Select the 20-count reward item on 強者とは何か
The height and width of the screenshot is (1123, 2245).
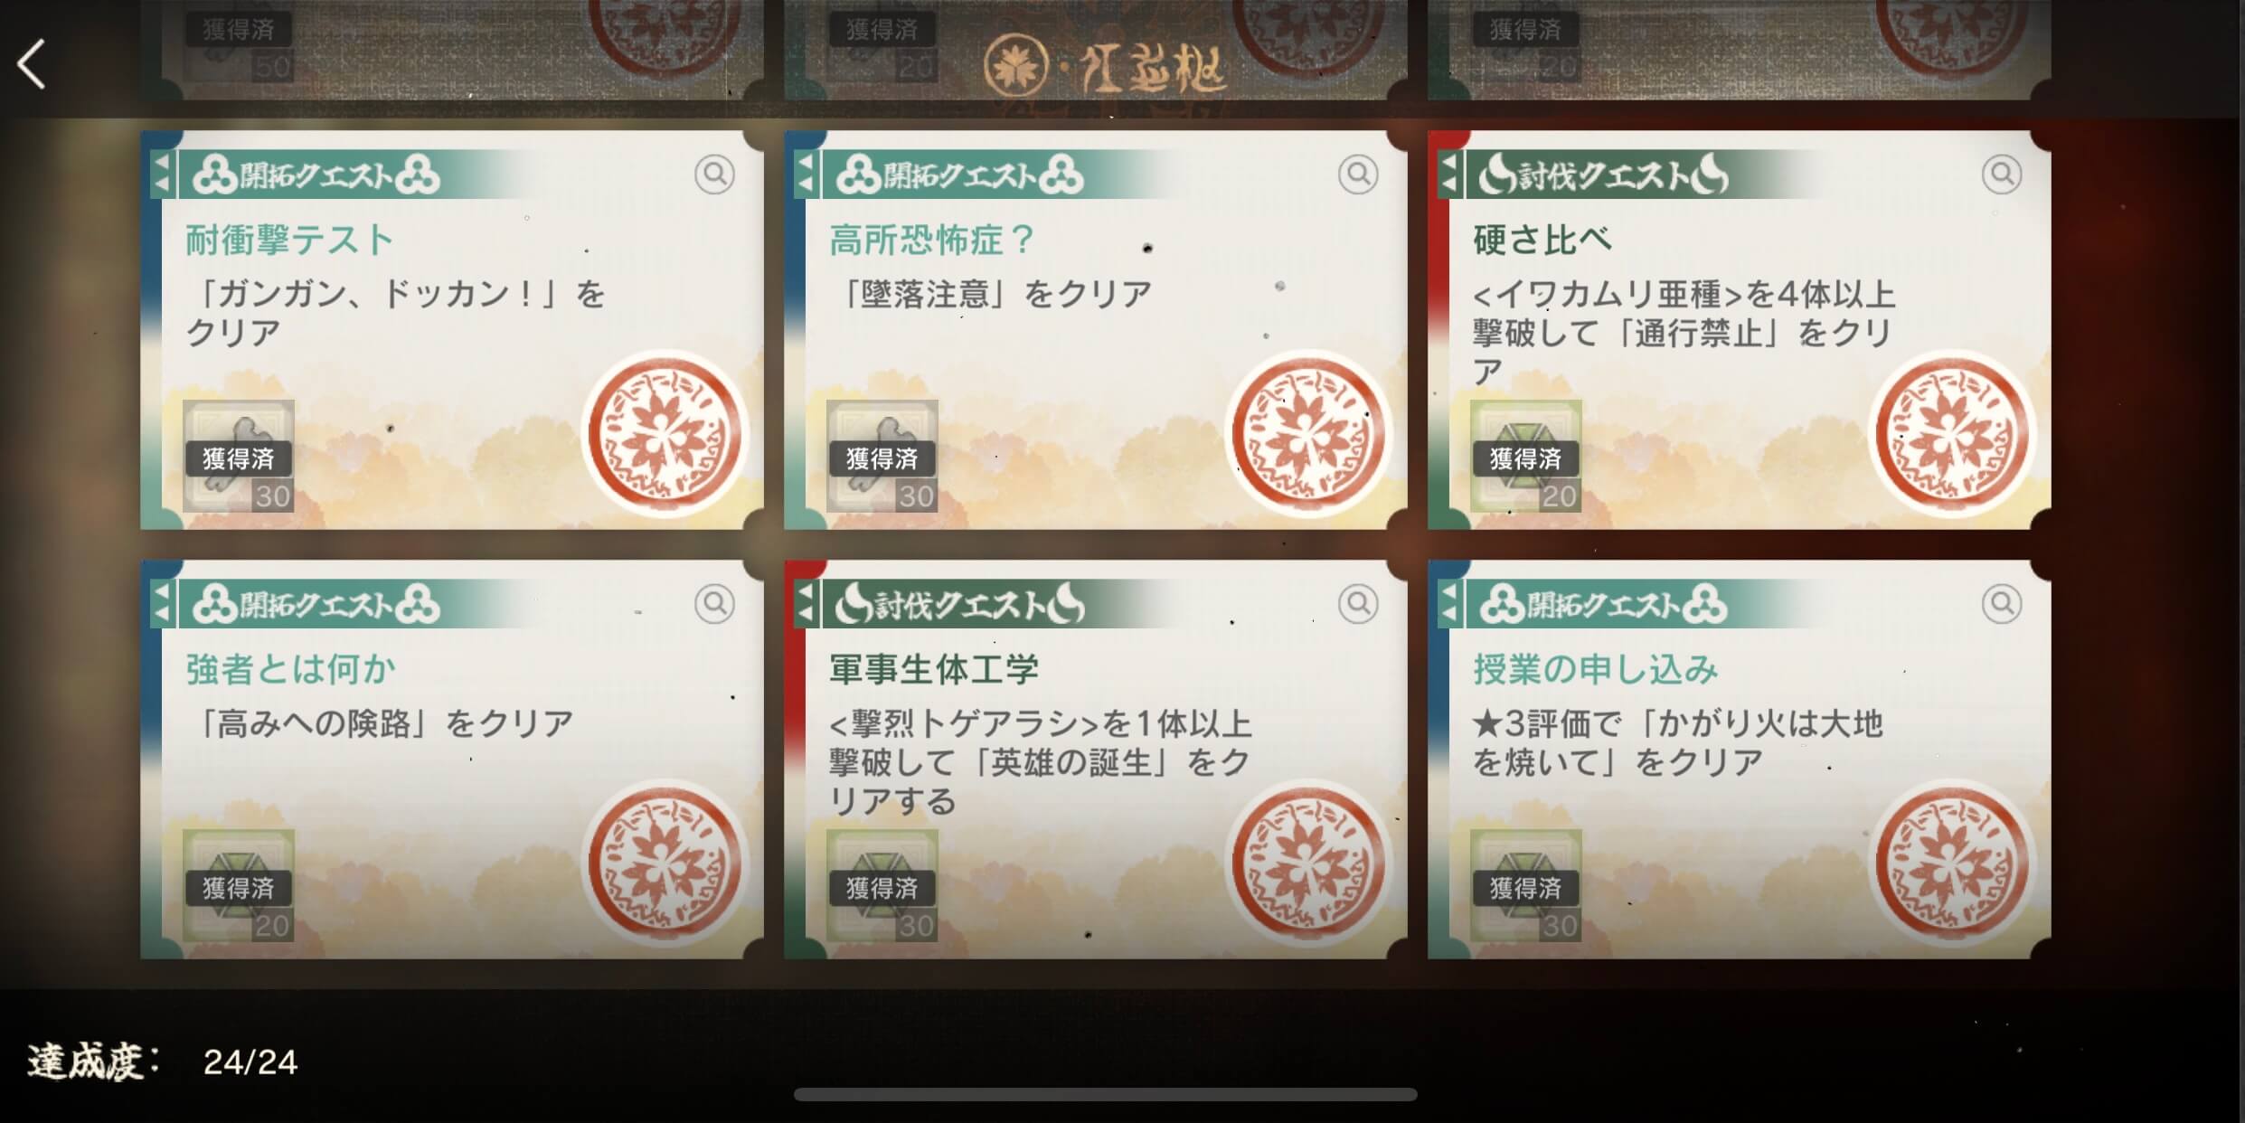pos(239,886)
